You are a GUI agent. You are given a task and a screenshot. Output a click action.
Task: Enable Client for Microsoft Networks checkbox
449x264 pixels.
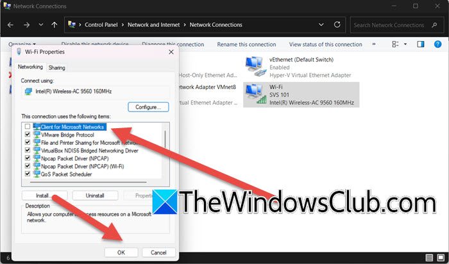[x=27, y=127]
